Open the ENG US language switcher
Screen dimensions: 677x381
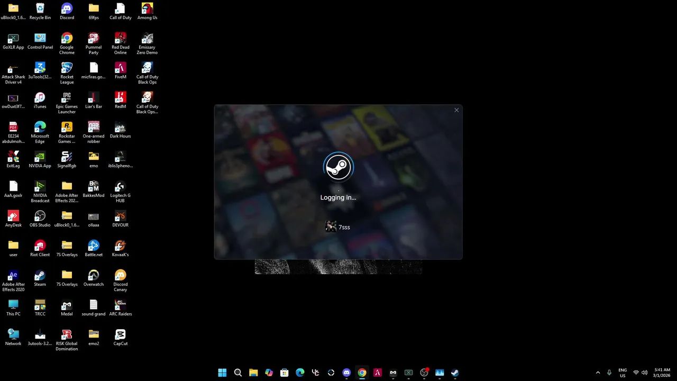point(623,373)
